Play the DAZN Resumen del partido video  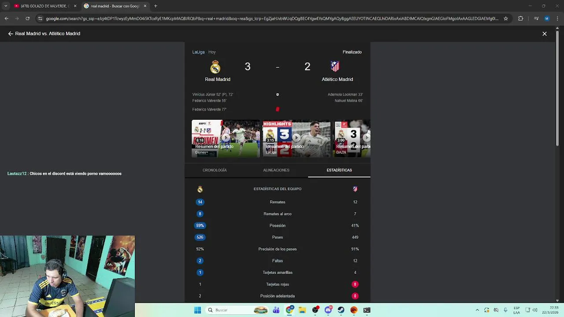[352, 139]
